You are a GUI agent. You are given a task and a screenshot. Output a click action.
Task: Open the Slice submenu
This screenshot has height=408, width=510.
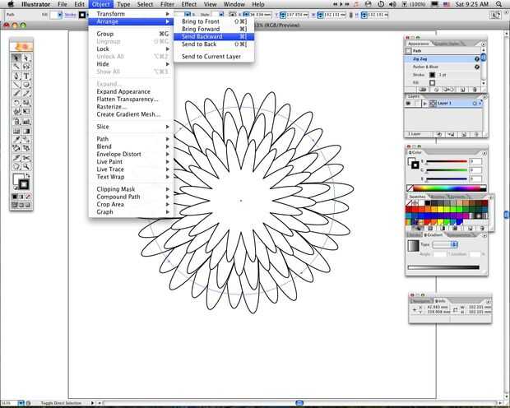coord(132,127)
